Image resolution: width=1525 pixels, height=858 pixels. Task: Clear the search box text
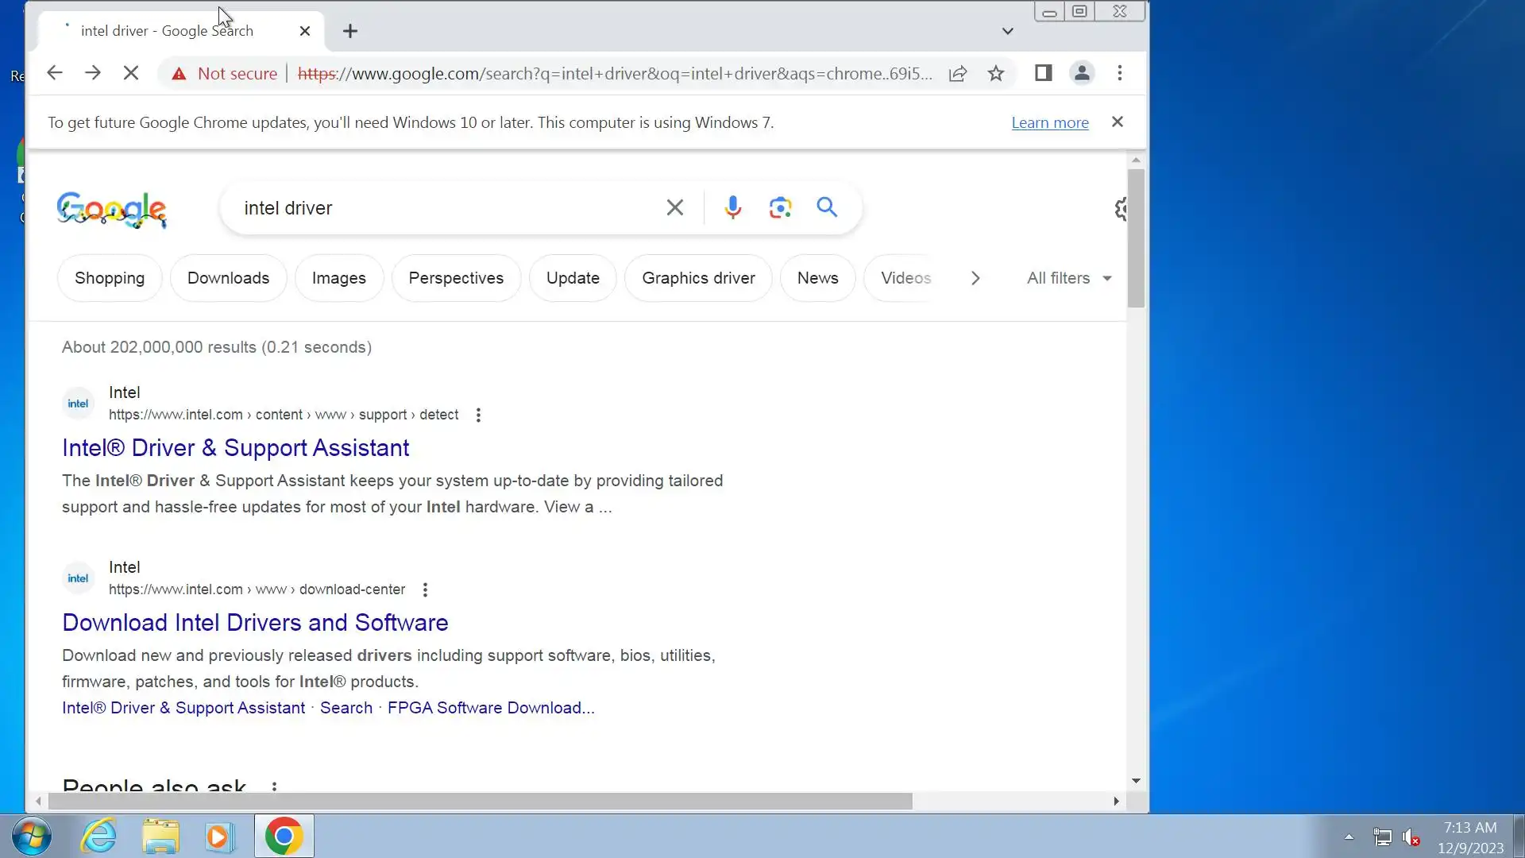[x=674, y=208]
